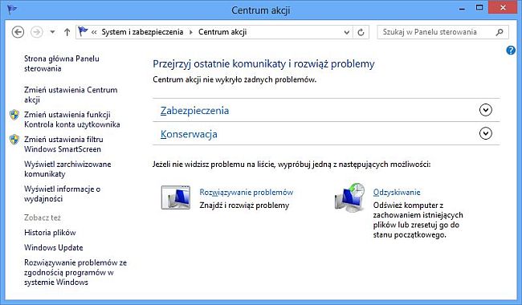Open 'Zmień ustawienia filtru Windows SmartScreen'
This screenshot has width=522, height=305.
pyautogui.click(x=63, y=144)
